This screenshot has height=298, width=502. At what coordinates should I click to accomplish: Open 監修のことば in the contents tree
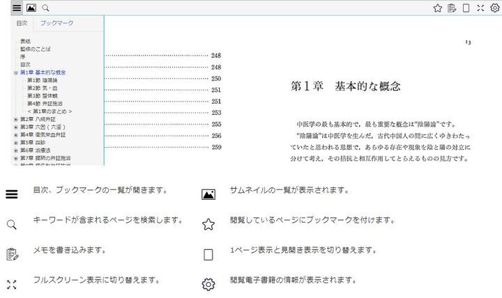36,49
